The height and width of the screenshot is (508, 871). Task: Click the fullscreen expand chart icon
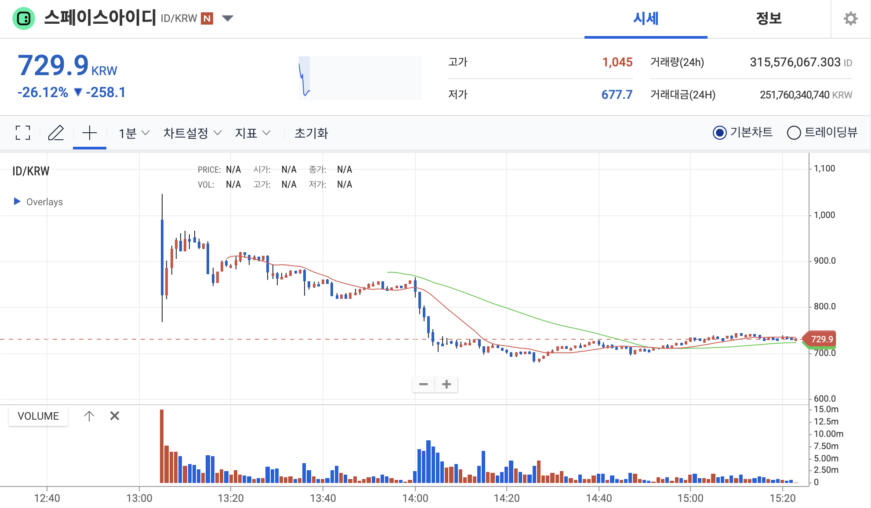(23, 133)
